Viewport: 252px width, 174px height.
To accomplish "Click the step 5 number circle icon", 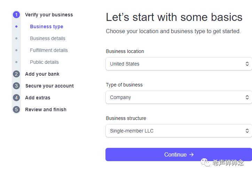I will click(x=16, y=109).
